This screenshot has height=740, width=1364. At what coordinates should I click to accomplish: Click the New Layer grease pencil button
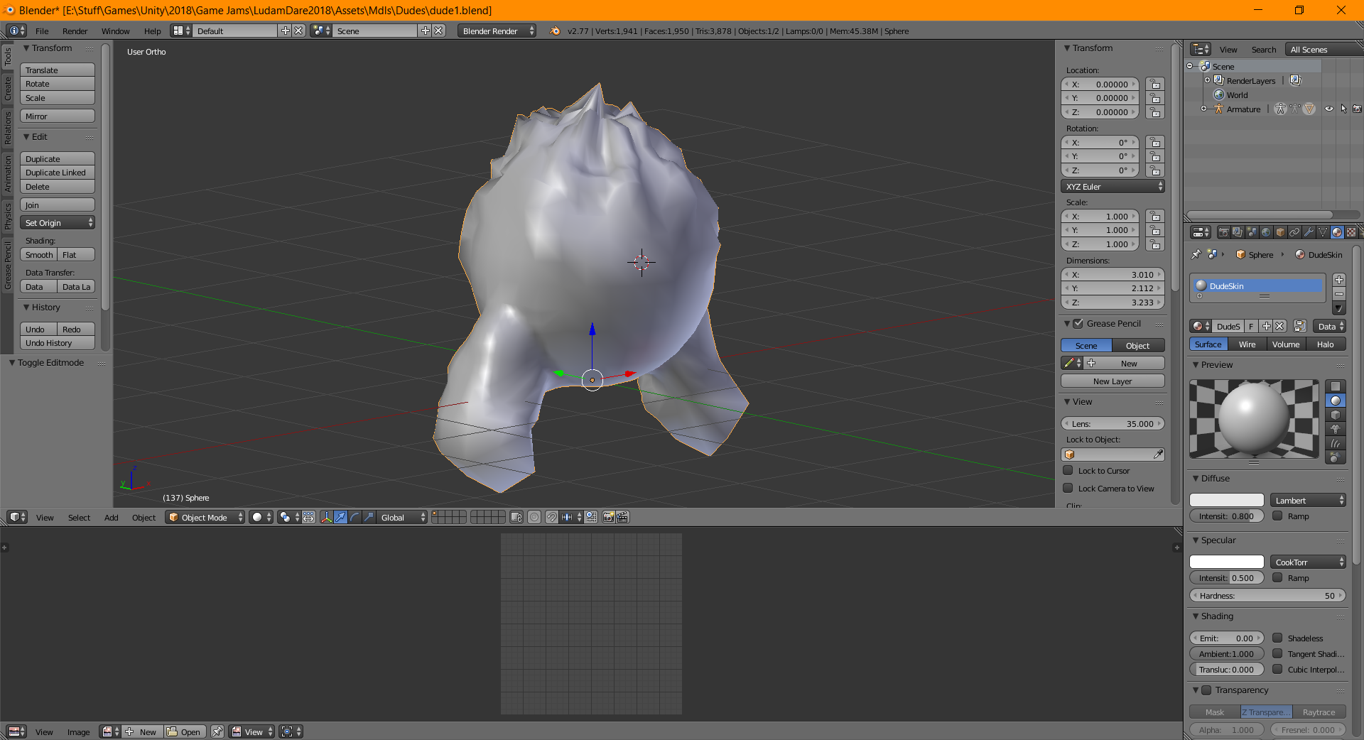[1113, 381]
